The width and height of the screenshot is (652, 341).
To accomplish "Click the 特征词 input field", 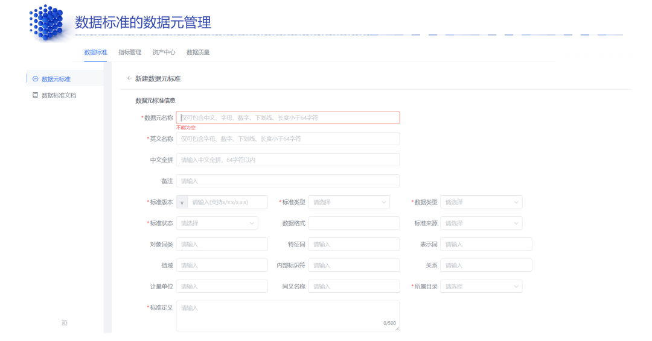I will tap(354, 245).
